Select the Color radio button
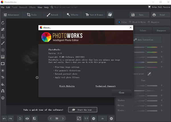This screenshot has width=171, height=122. click(119, 22)
